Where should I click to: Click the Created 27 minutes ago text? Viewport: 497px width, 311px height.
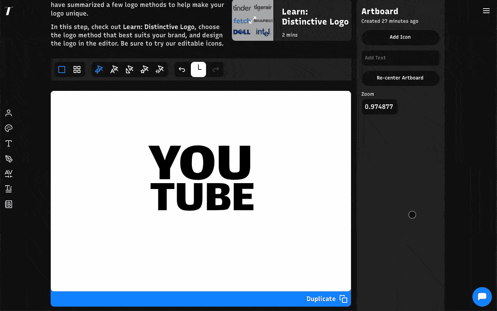click(x=390, y=21)
